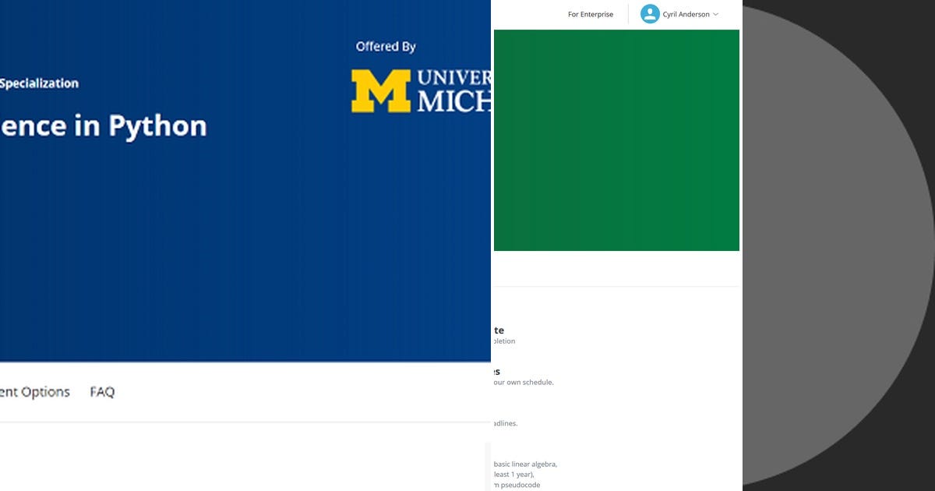Click the Cyril Anderson username text
Screen dimensions: 935x491
pos(686,14)
